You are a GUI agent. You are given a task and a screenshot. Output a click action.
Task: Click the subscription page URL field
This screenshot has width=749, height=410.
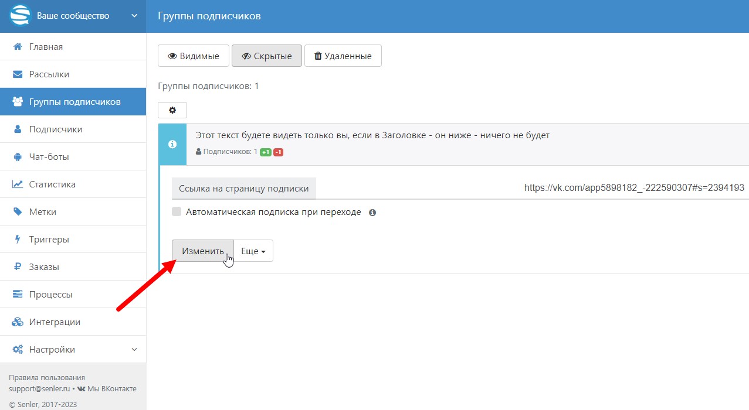tap(633, 188)
